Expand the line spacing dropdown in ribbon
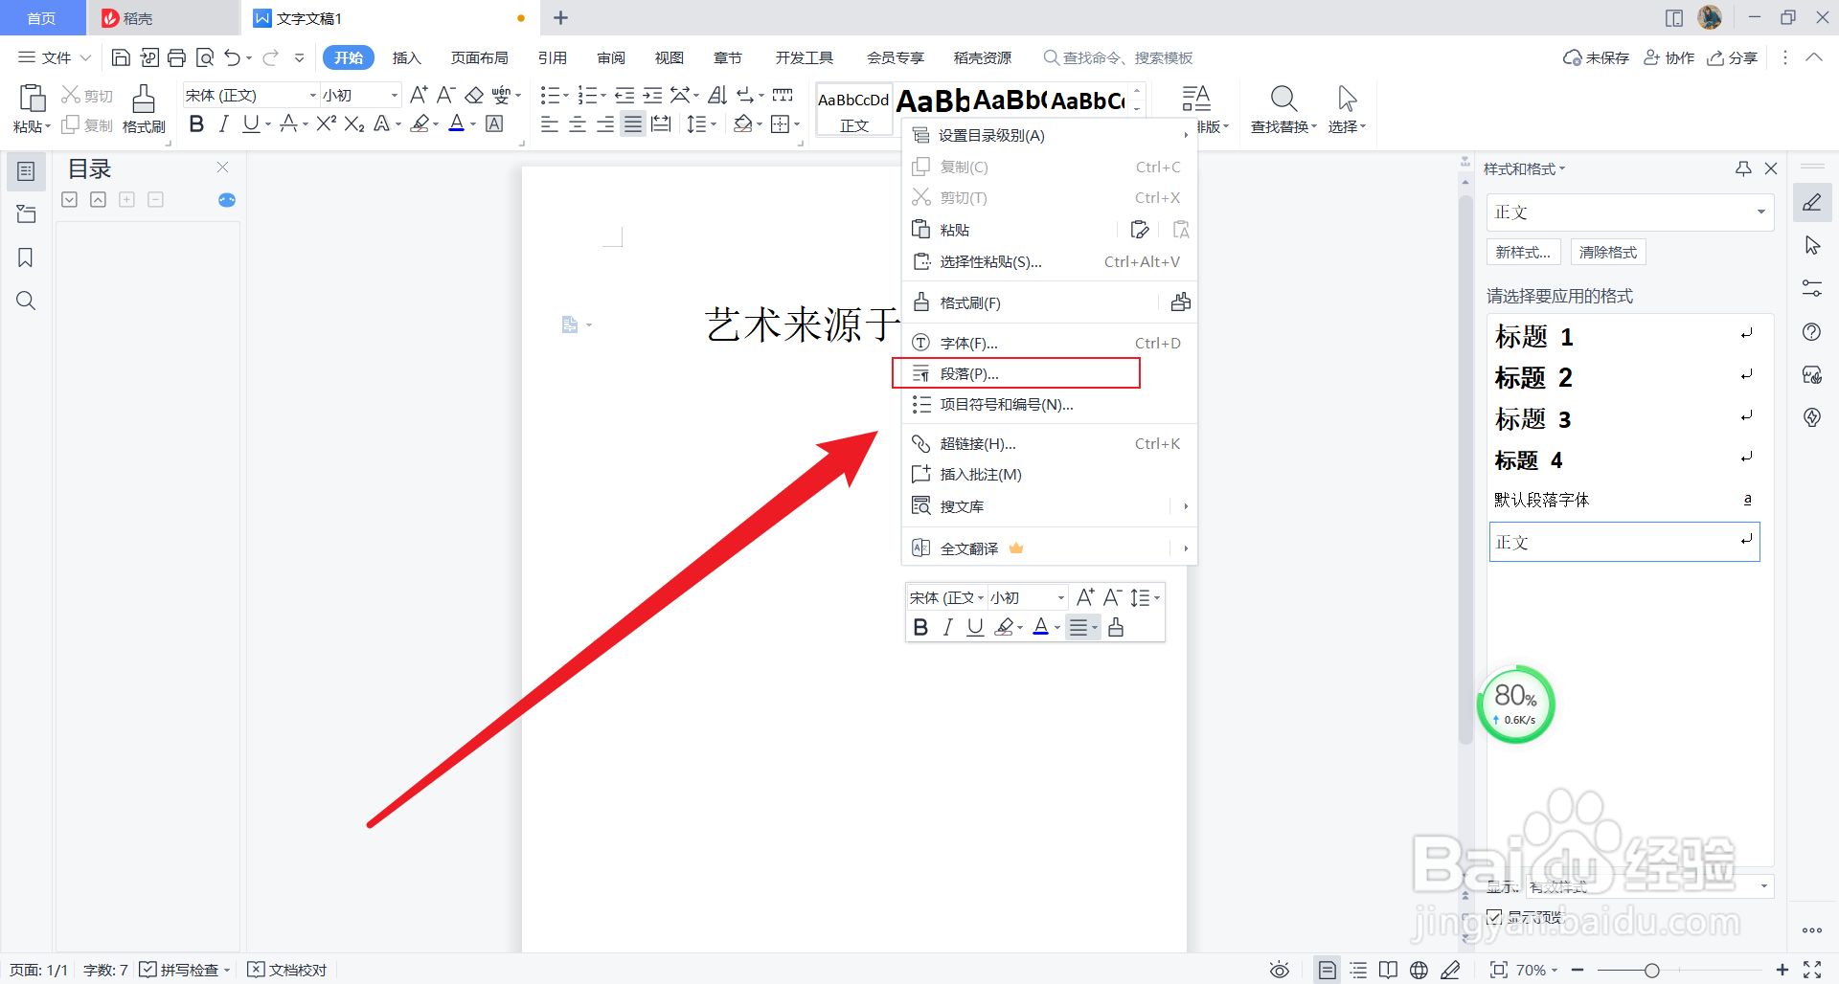 coord(714,123)
